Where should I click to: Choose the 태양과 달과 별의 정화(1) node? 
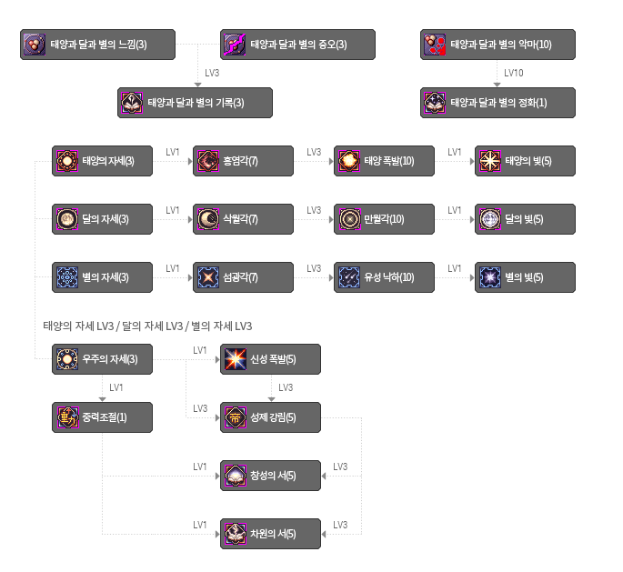[497, 103]
